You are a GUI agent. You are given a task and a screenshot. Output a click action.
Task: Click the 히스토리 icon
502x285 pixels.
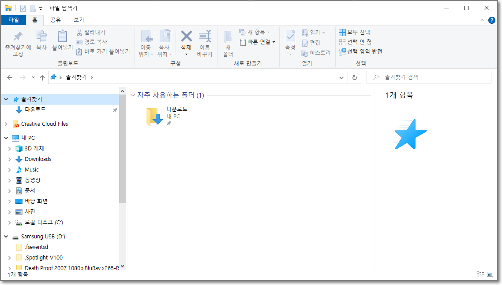(305, 53)
